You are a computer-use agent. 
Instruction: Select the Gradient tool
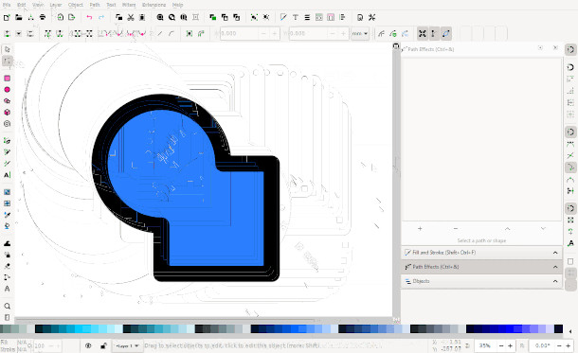[7, 192]
